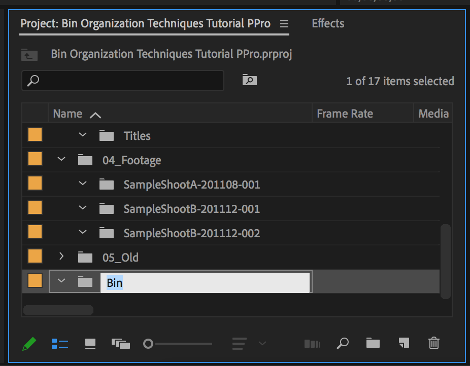Collapse the new Bin row chevron
Screen dimensions: 470x366
(x=61, y=281)
